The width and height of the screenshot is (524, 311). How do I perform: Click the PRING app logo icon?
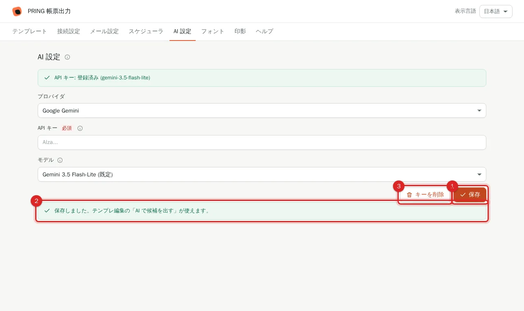[17, 11]
